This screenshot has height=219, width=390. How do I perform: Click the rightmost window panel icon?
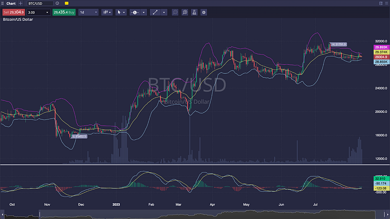pos(387,3)
